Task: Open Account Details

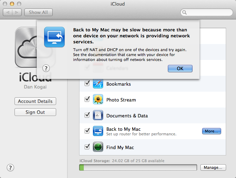Action: tap(35, 101)
